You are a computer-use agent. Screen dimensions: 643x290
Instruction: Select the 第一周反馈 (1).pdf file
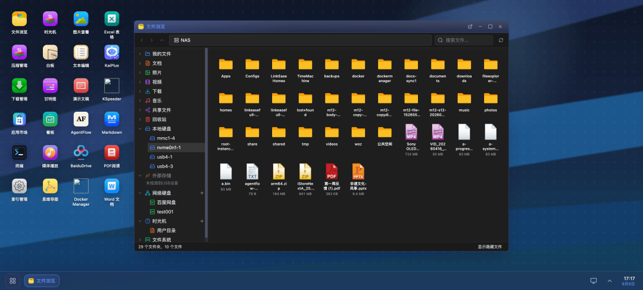pos(332,179)
